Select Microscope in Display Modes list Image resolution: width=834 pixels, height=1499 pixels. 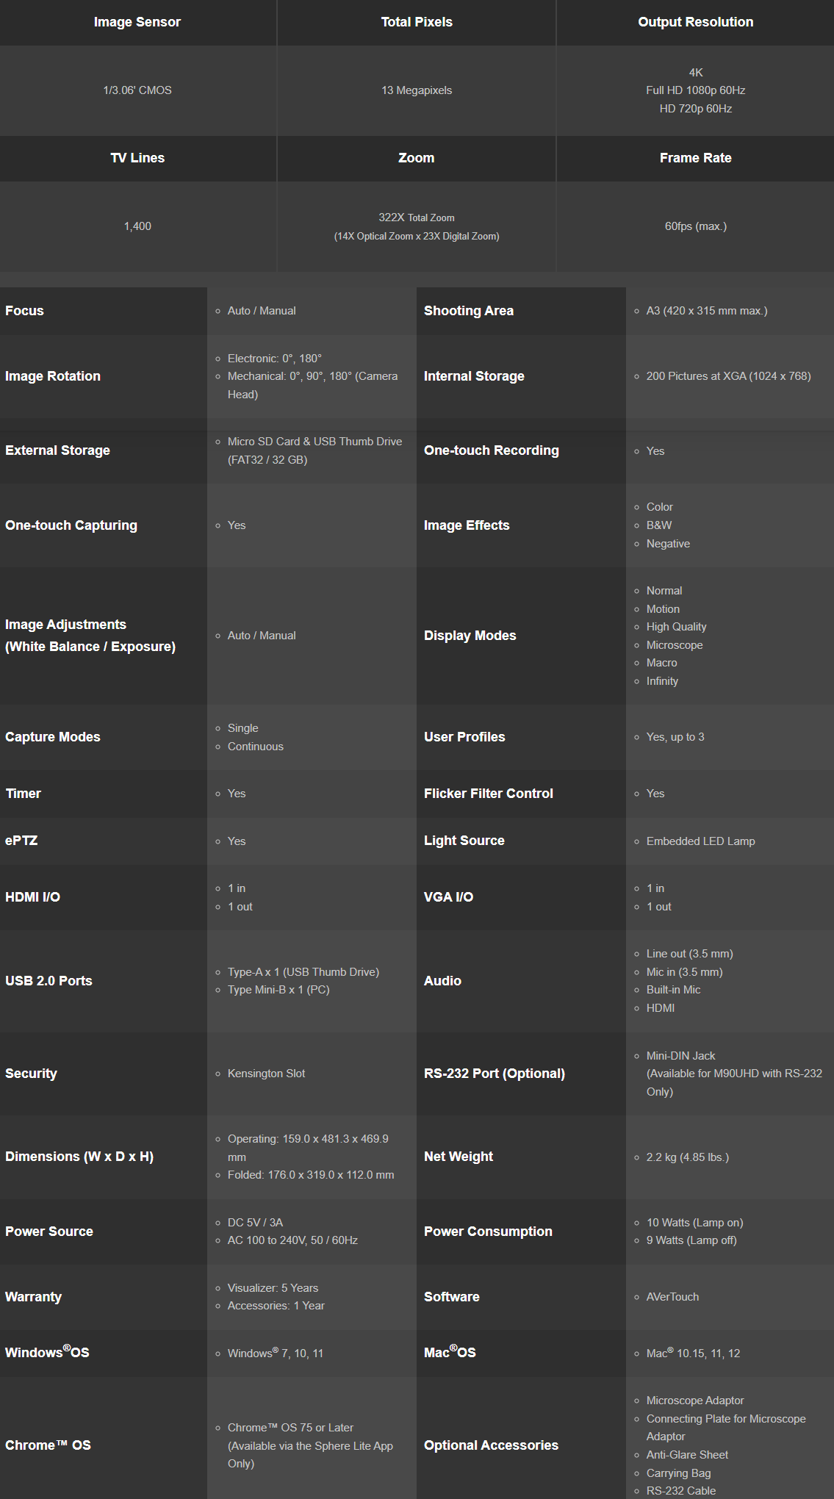pyautogui.click(x=674, y=645)
